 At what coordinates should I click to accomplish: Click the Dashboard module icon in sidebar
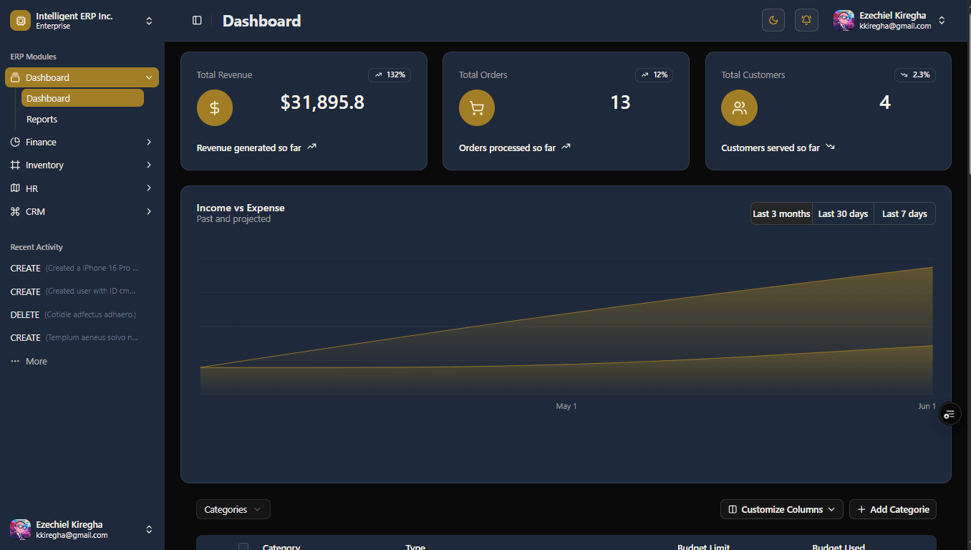click(15, 77)
